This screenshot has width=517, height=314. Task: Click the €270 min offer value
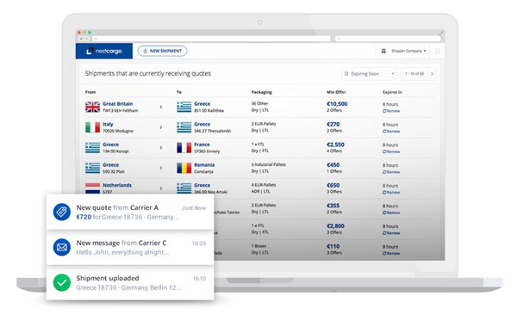tap(333, 124)
